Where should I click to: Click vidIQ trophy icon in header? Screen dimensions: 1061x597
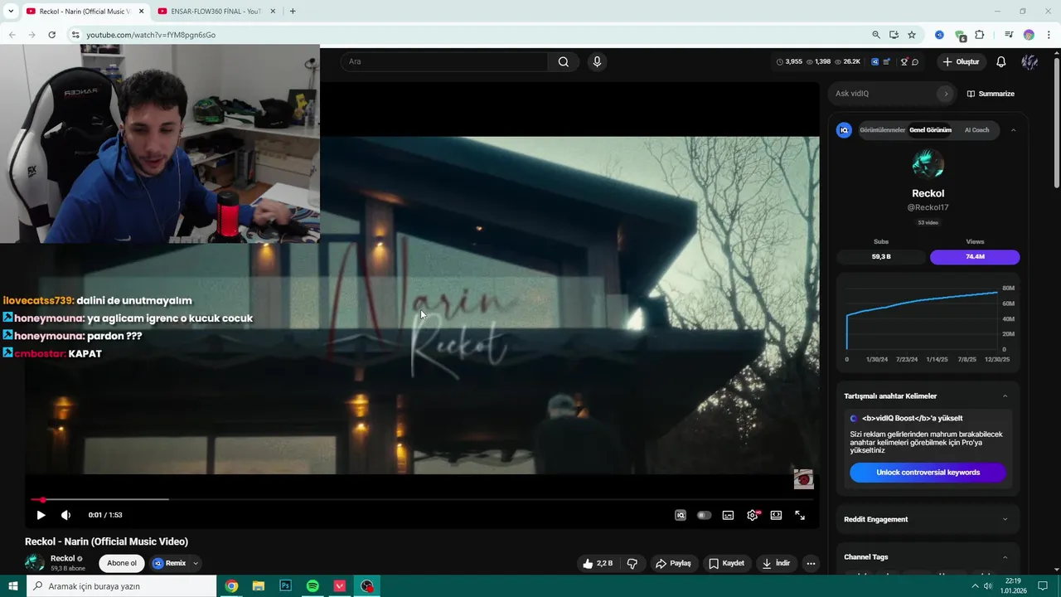904,61
